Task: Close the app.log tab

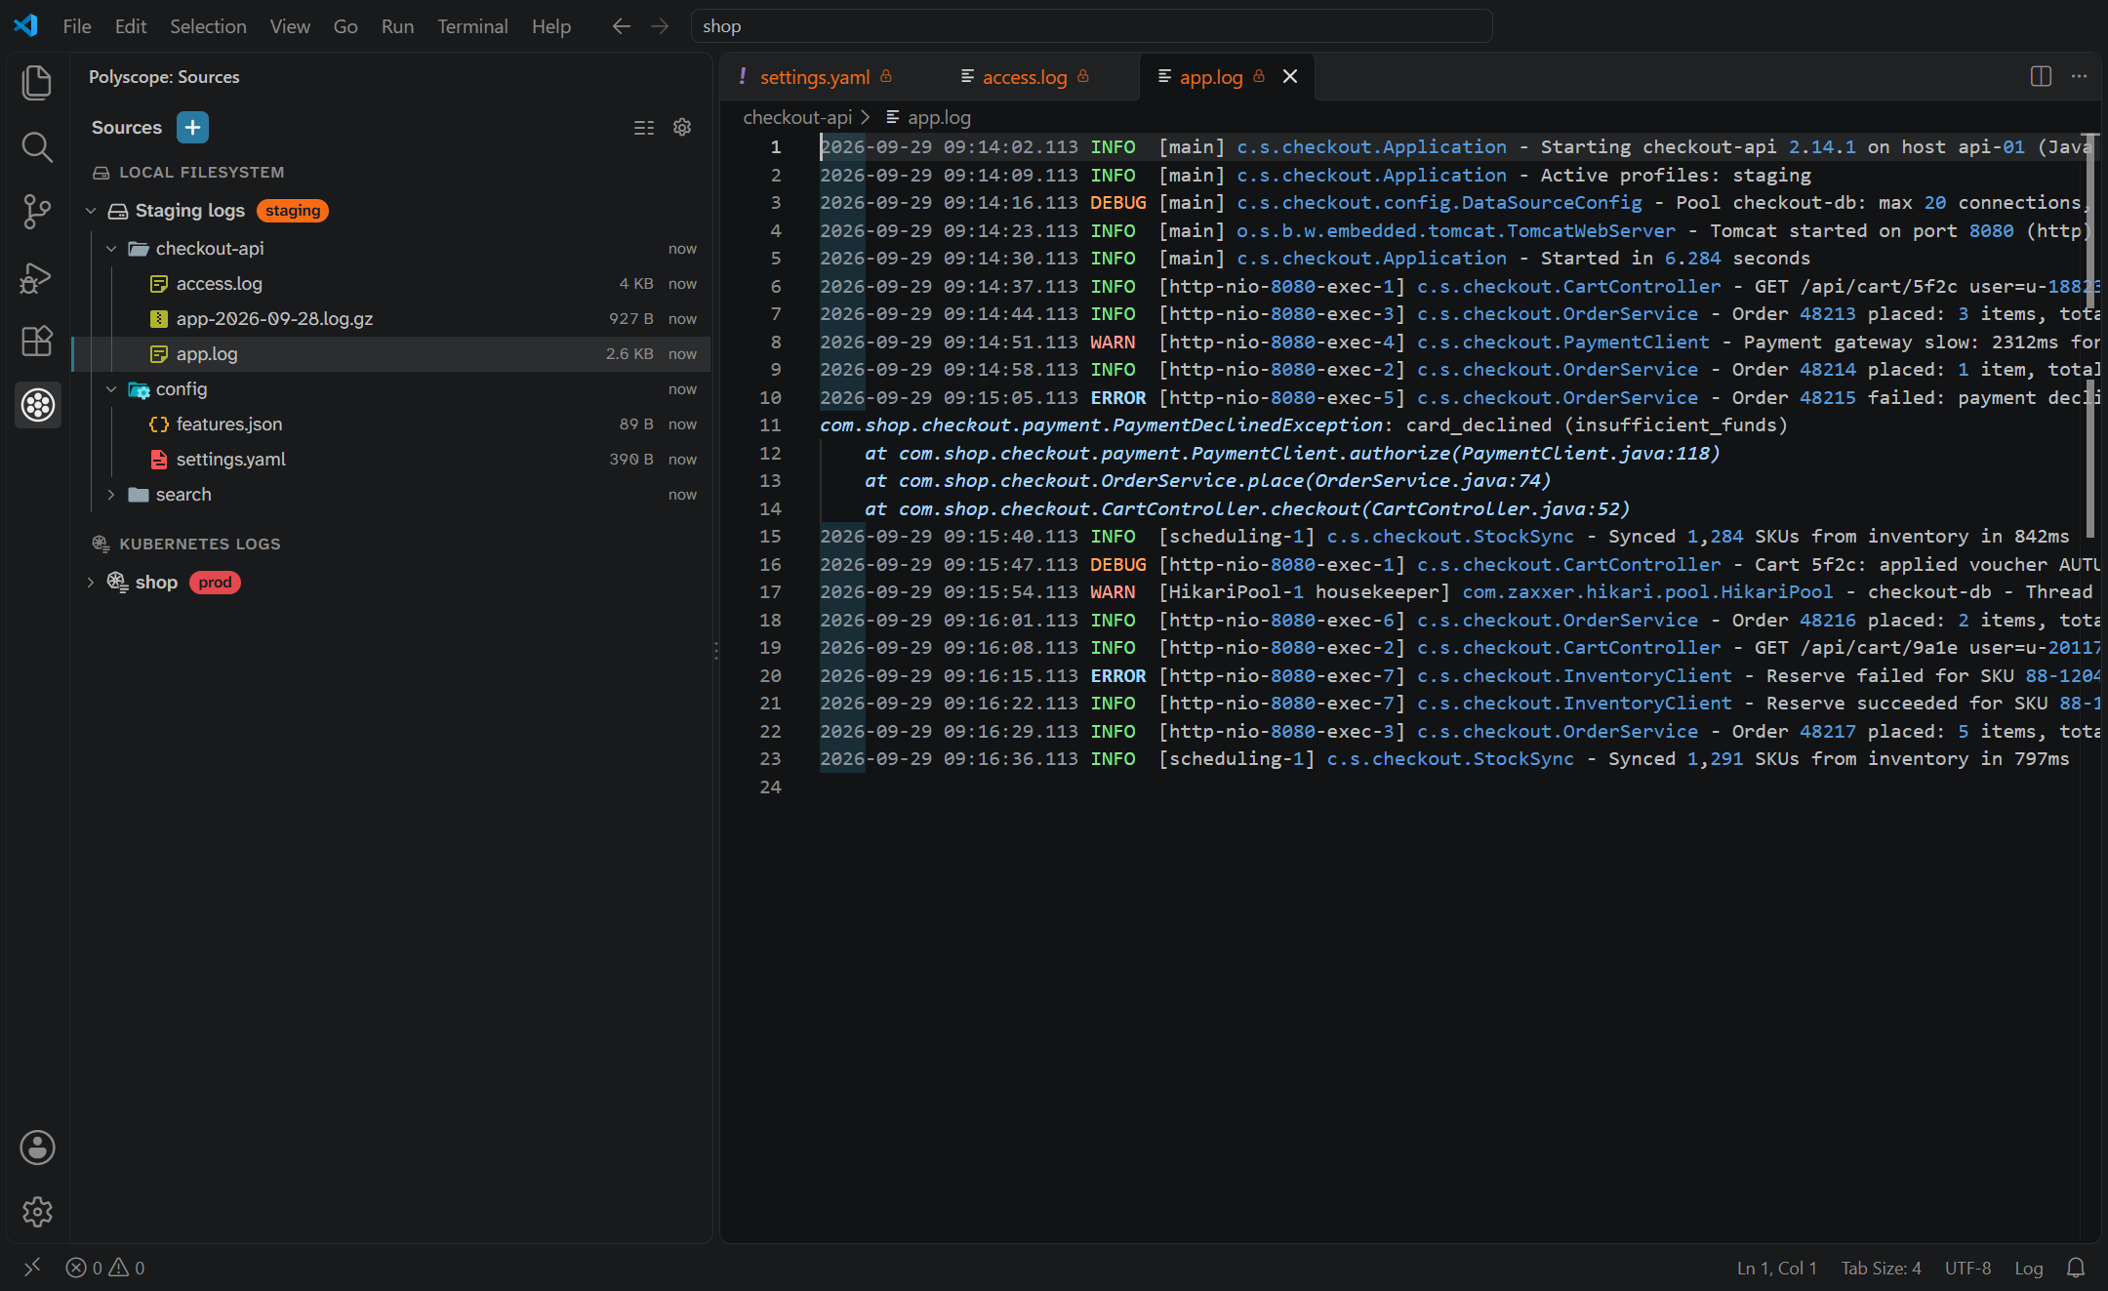Action: (x=1289, y=76)
